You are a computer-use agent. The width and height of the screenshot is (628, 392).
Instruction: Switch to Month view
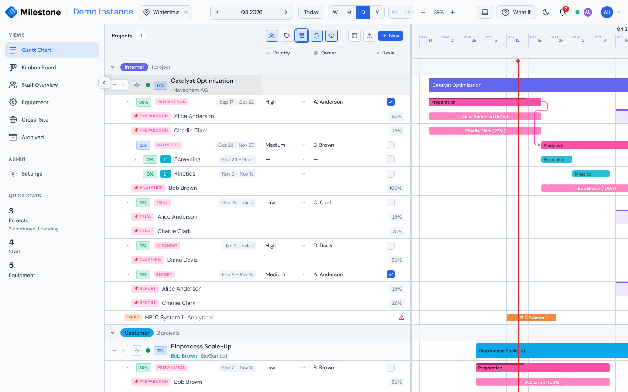point(349,12)
